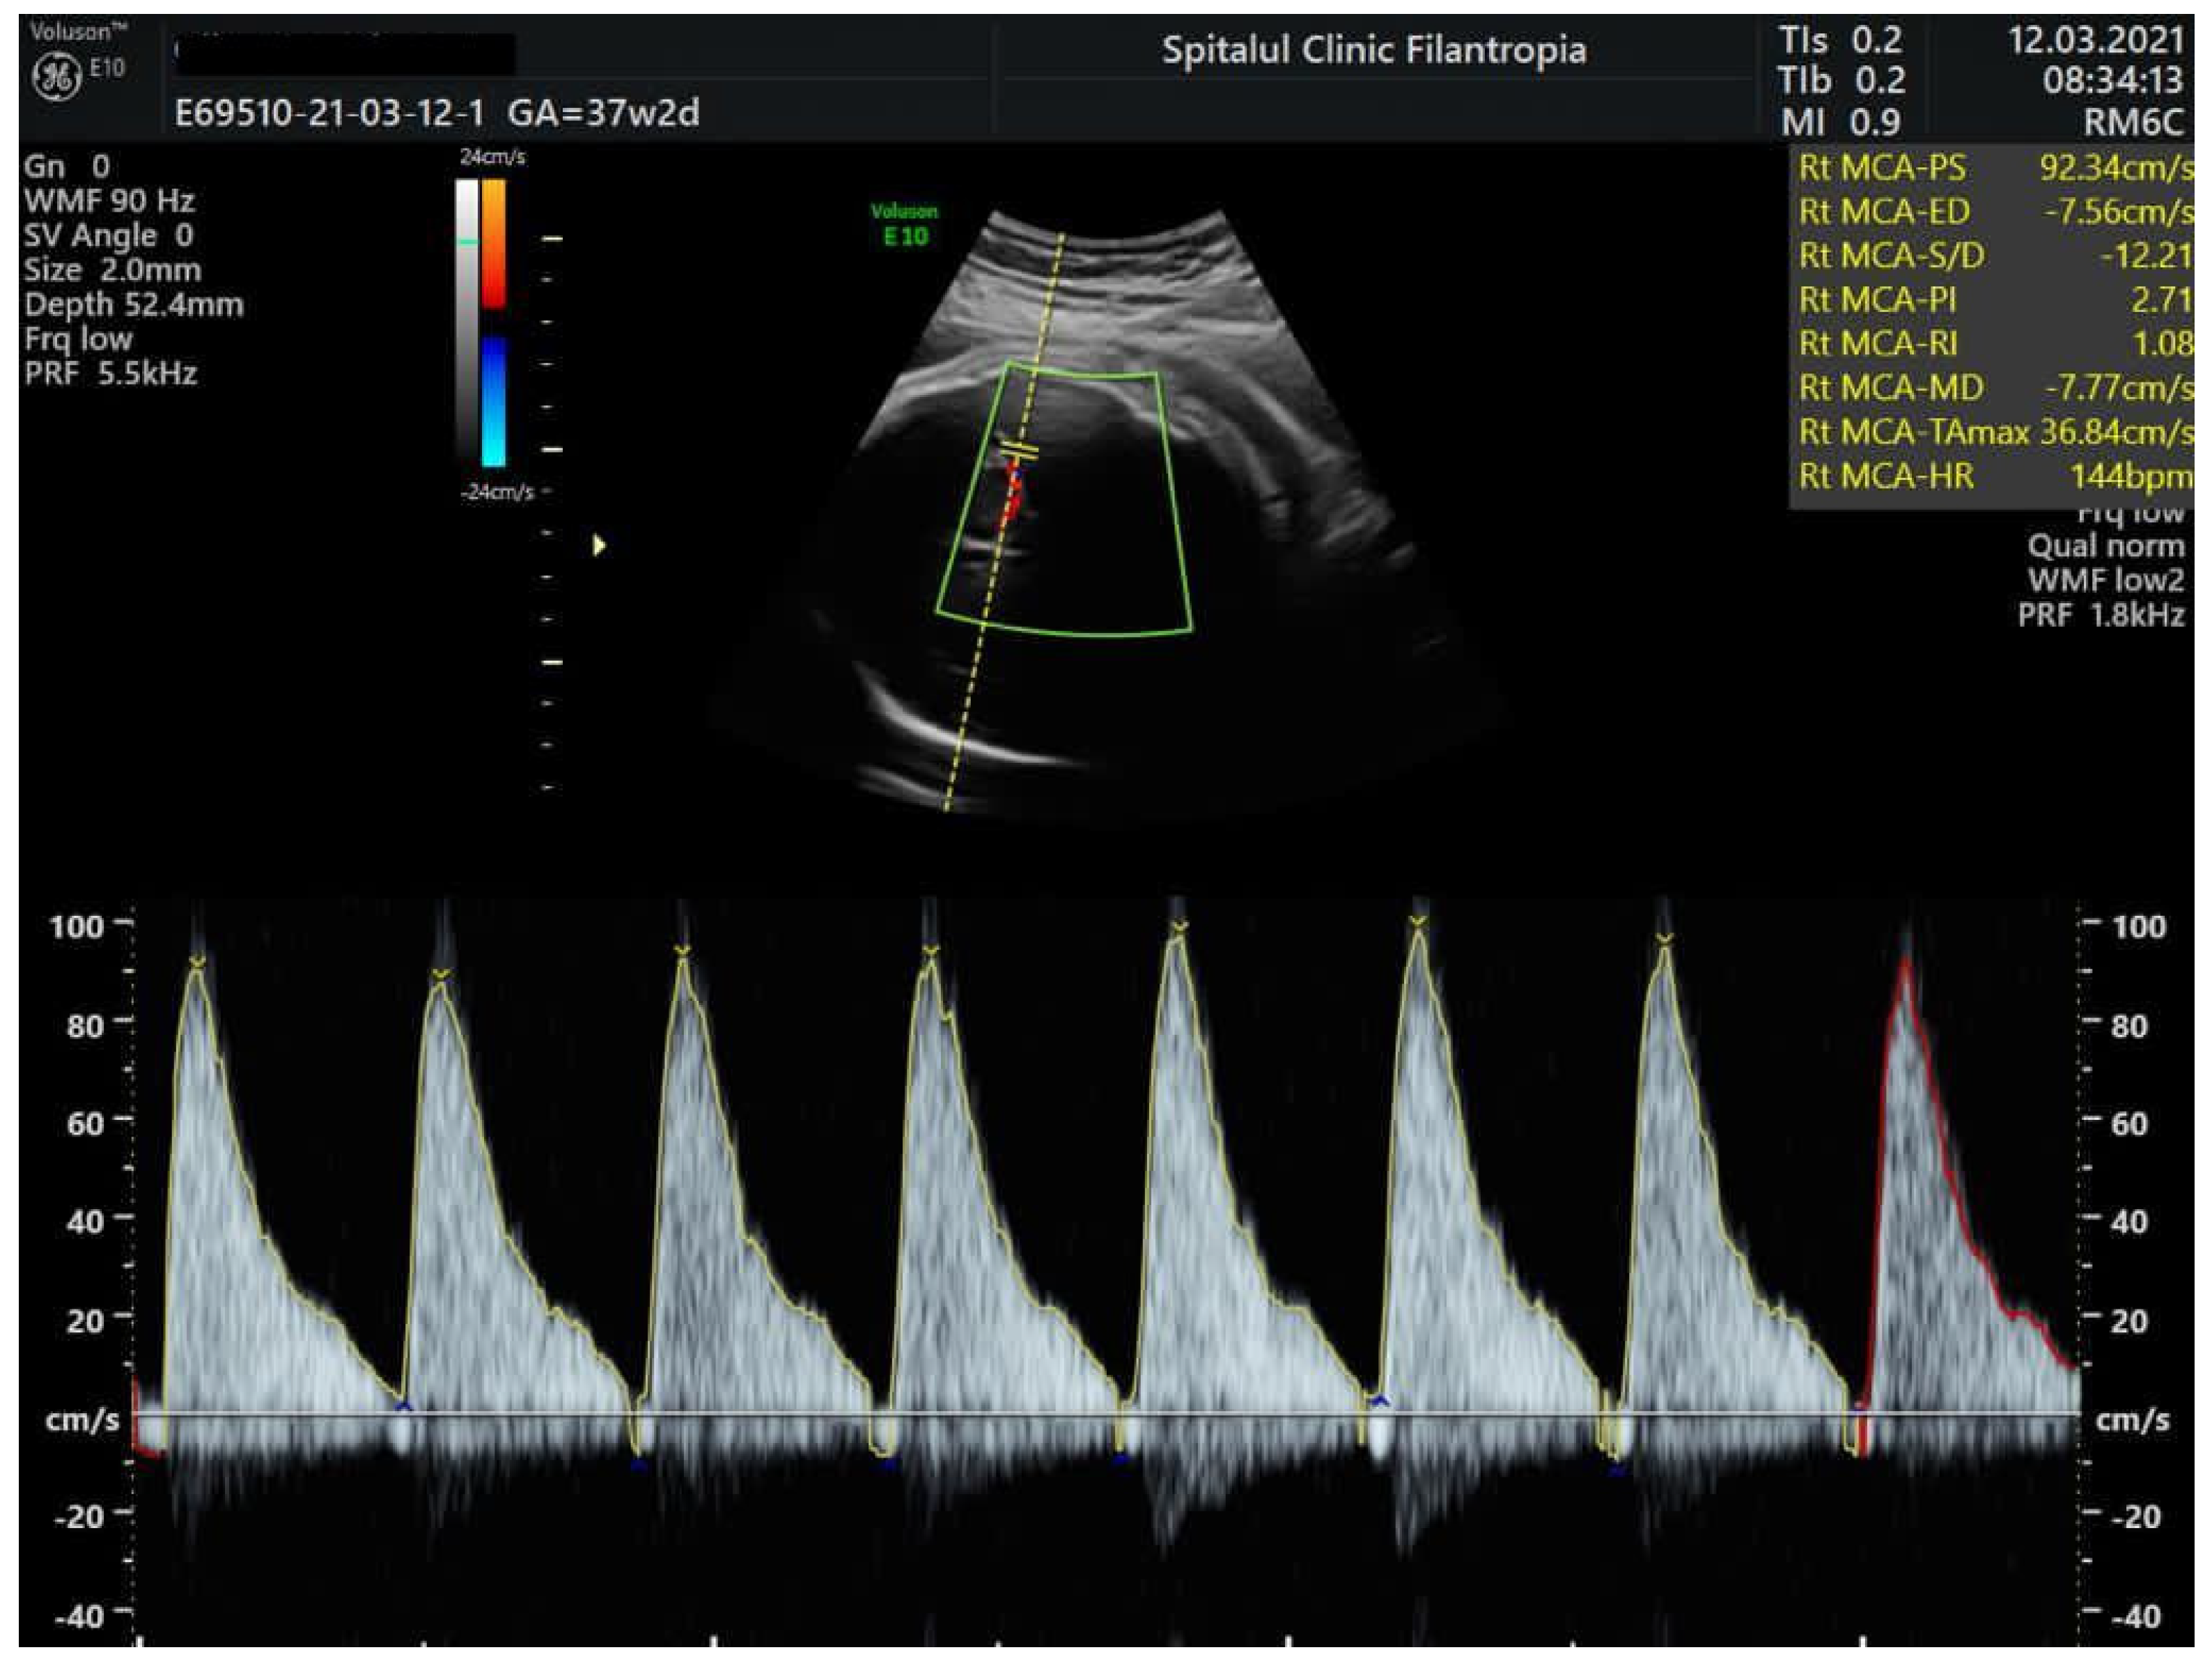Select Rt MCA-TAmax 36.84cm/s row
The height and width of the screenshot is (1666, 2212).
click(x=1995, y=432)
